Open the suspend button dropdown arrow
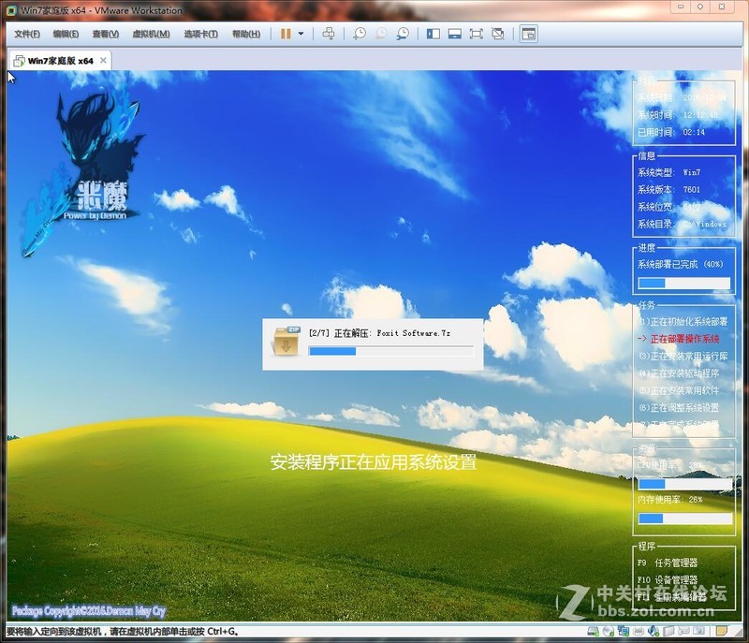 tap(300, 34)
